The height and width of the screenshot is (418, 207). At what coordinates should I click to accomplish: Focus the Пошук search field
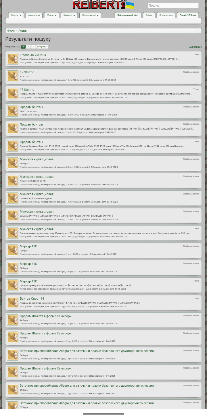coord(173,5)
